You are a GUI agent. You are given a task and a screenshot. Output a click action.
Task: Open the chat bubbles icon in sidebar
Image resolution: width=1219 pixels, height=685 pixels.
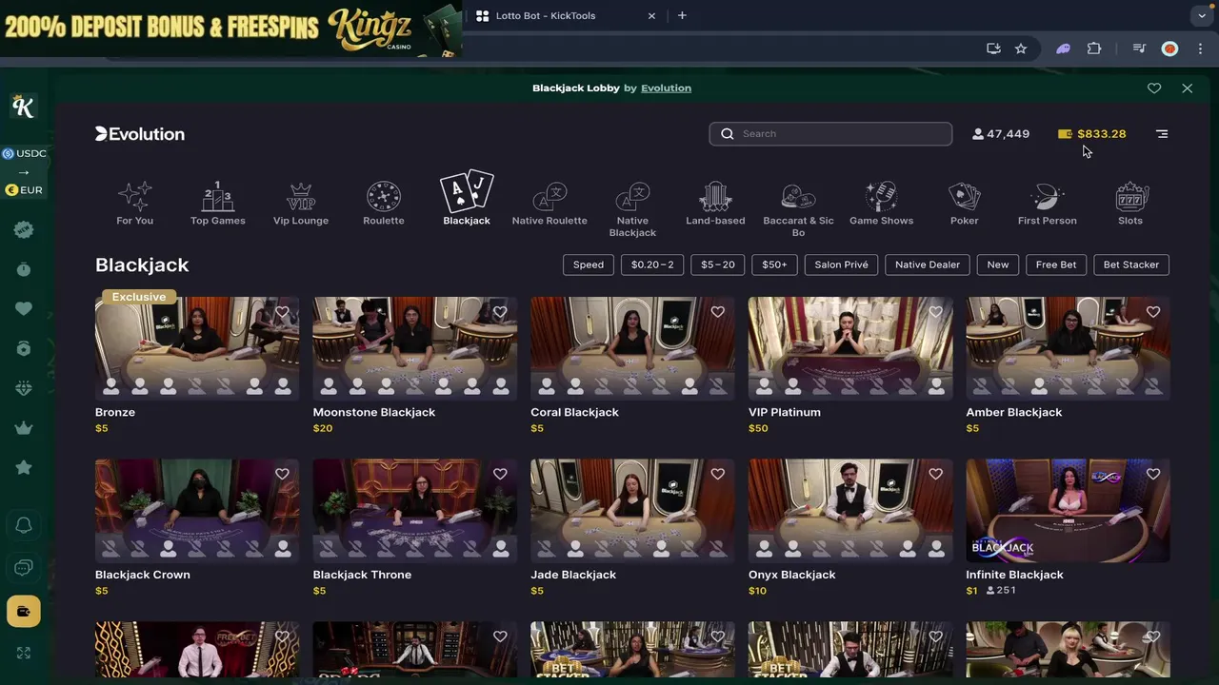point(24,568)
